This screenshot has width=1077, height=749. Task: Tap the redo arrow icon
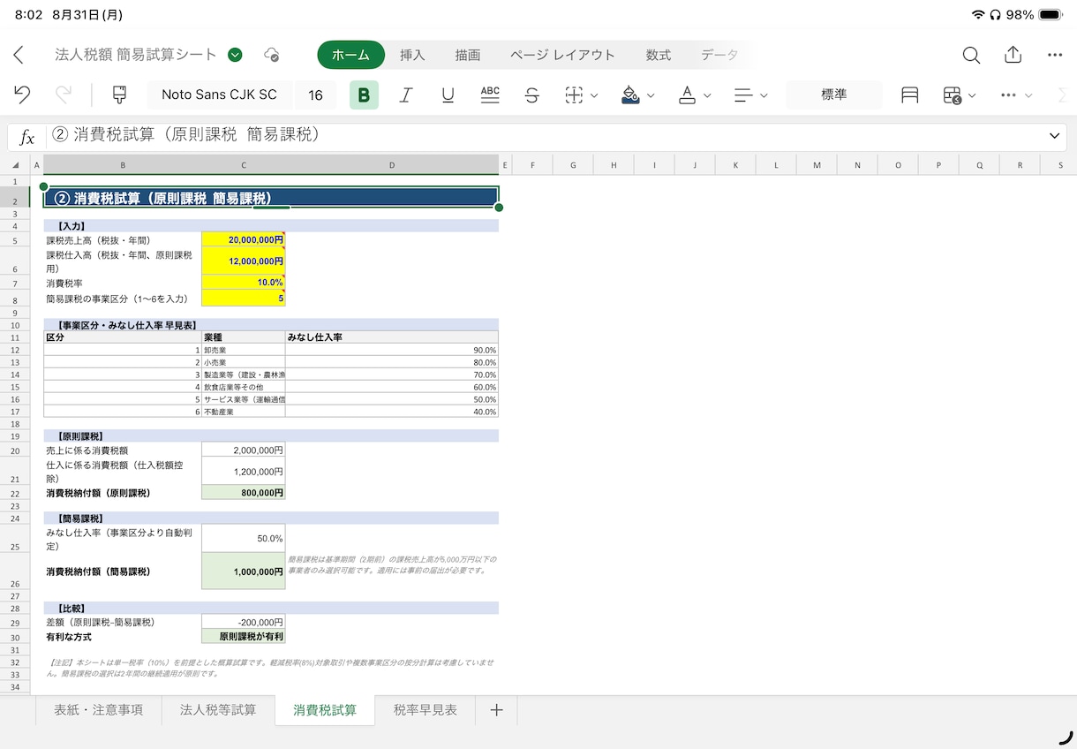coord(64,95)
